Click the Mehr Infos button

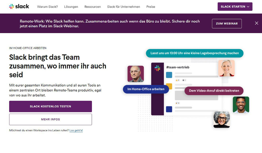coord(51,119)
